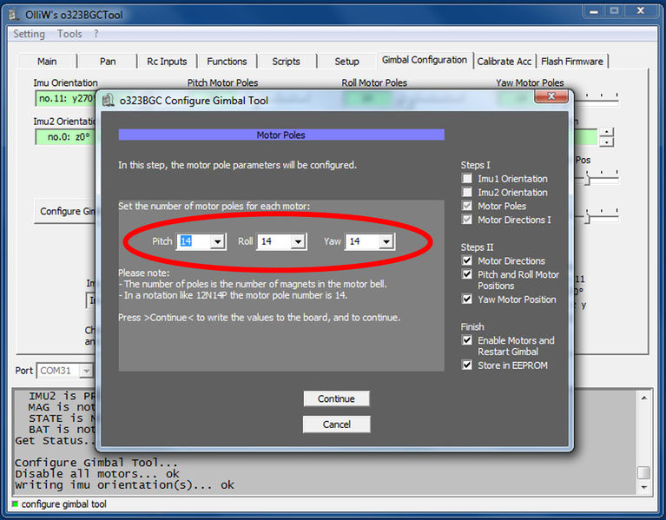The image size is (666, 520).
Task: Open the Tools menu
Action: click(69, 34)
